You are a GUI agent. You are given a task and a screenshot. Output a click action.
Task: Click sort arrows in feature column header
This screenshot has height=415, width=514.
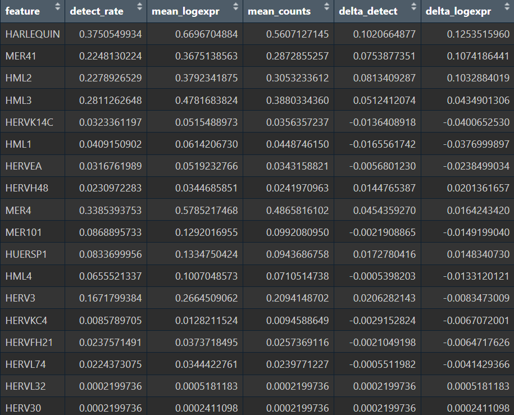(57, 8)
